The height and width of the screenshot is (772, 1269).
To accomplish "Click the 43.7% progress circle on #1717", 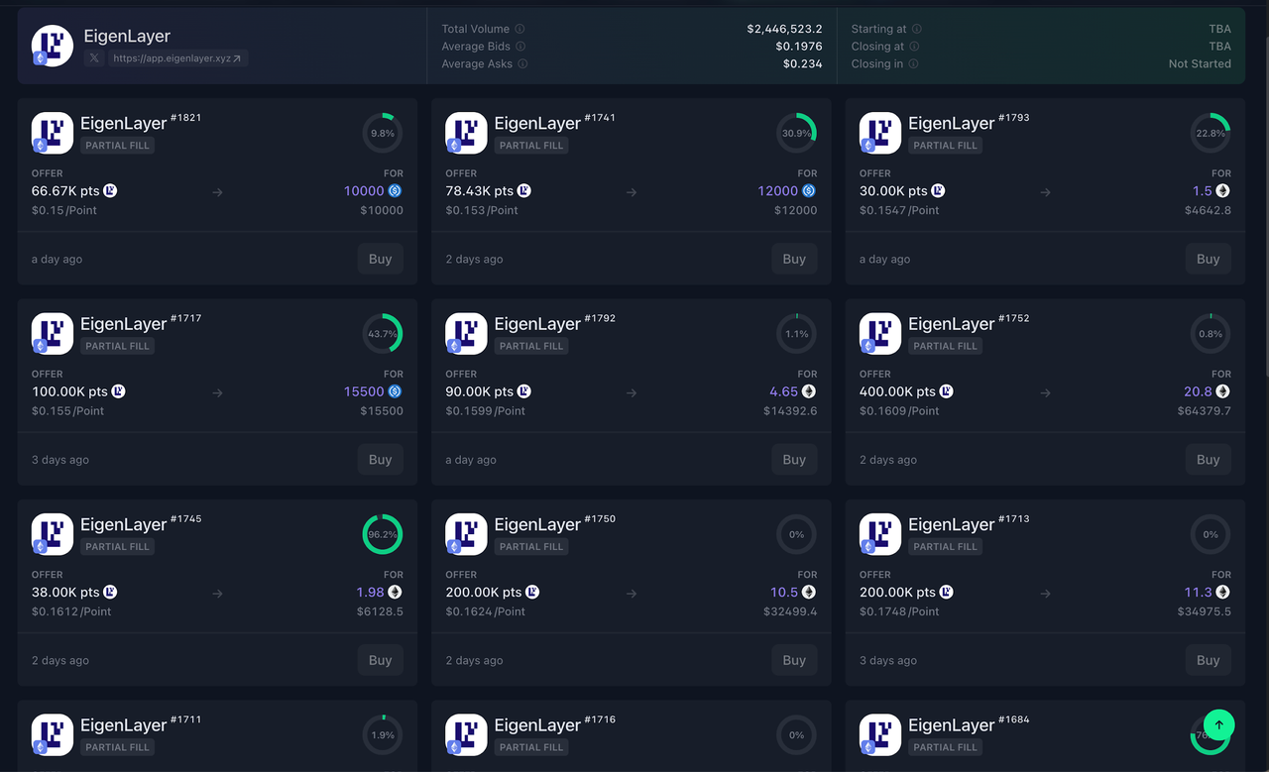I will [x=382, y=334].
